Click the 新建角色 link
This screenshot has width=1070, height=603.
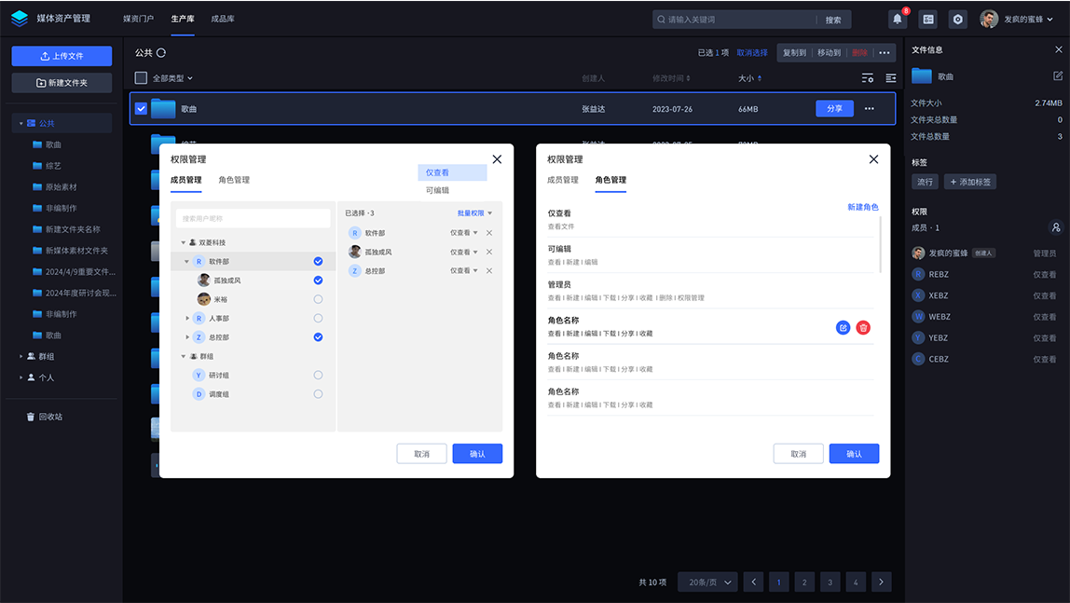click(x=862, y=207)
